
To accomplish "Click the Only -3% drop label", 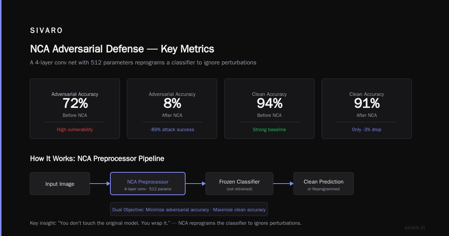I will coord(367,130).
